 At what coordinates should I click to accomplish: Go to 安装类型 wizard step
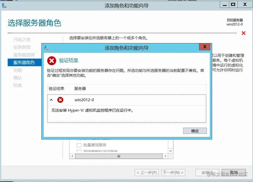(x=22, y=47)
